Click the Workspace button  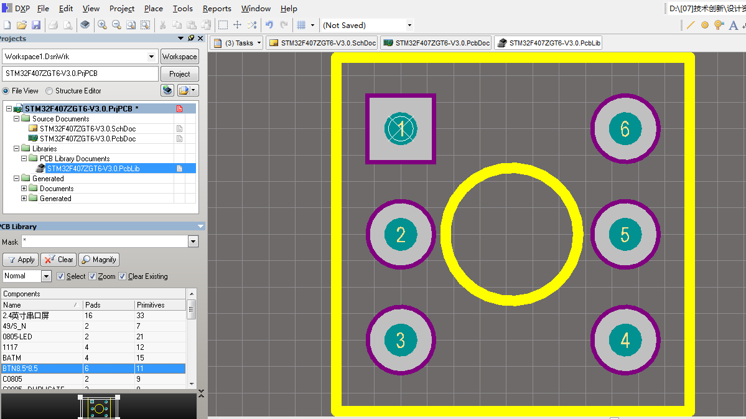pyautogui.click(x=179, y=57)
